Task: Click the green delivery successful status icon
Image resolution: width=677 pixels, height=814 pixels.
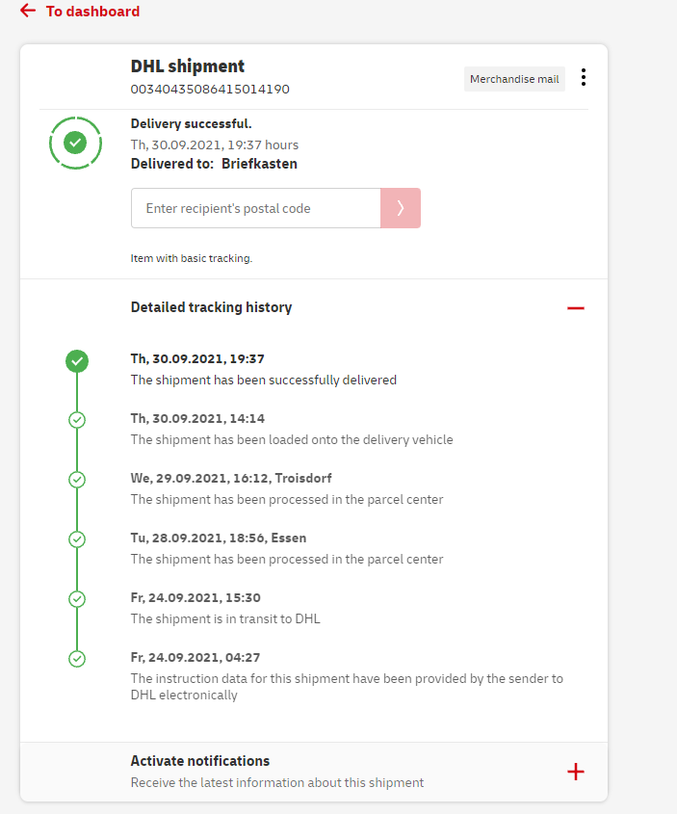Action: pos(75,144)
